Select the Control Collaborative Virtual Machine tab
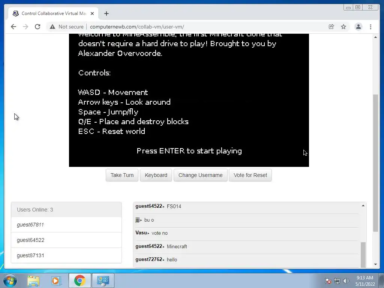384x288 pixels. click(x=53, y=13)
